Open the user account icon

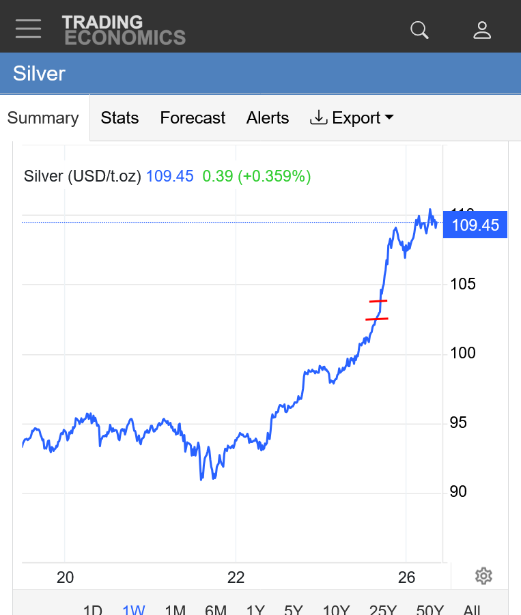coord(482,30)
